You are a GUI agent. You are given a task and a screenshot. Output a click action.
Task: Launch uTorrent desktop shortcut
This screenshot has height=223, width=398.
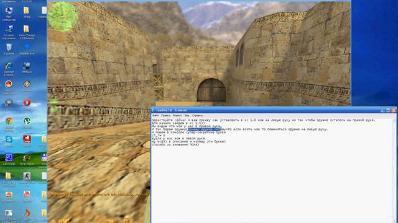click(27, 123)
